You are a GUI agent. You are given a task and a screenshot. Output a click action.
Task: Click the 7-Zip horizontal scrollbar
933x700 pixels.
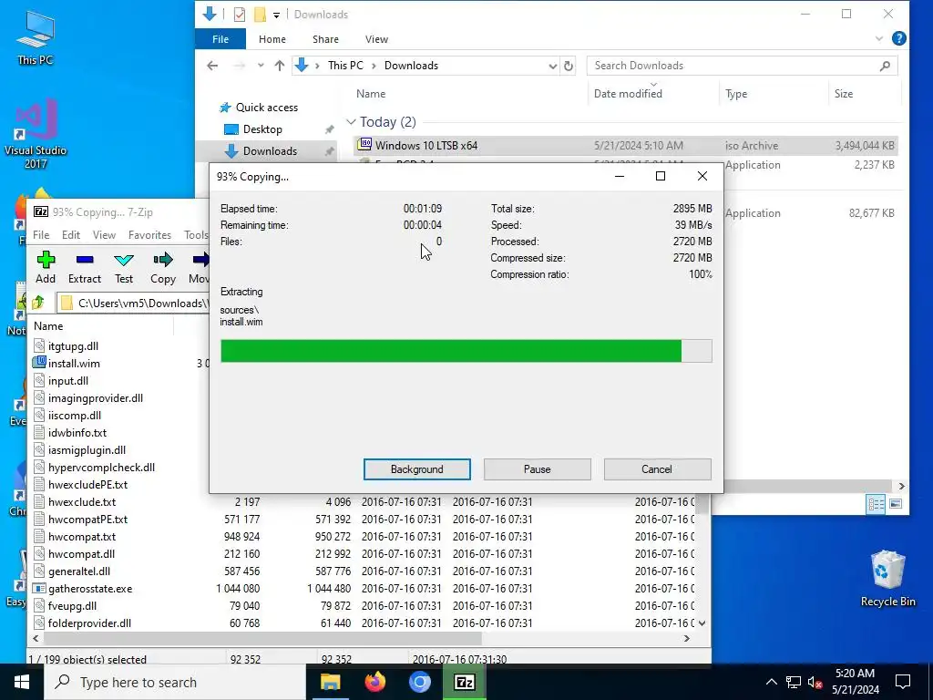261,638
